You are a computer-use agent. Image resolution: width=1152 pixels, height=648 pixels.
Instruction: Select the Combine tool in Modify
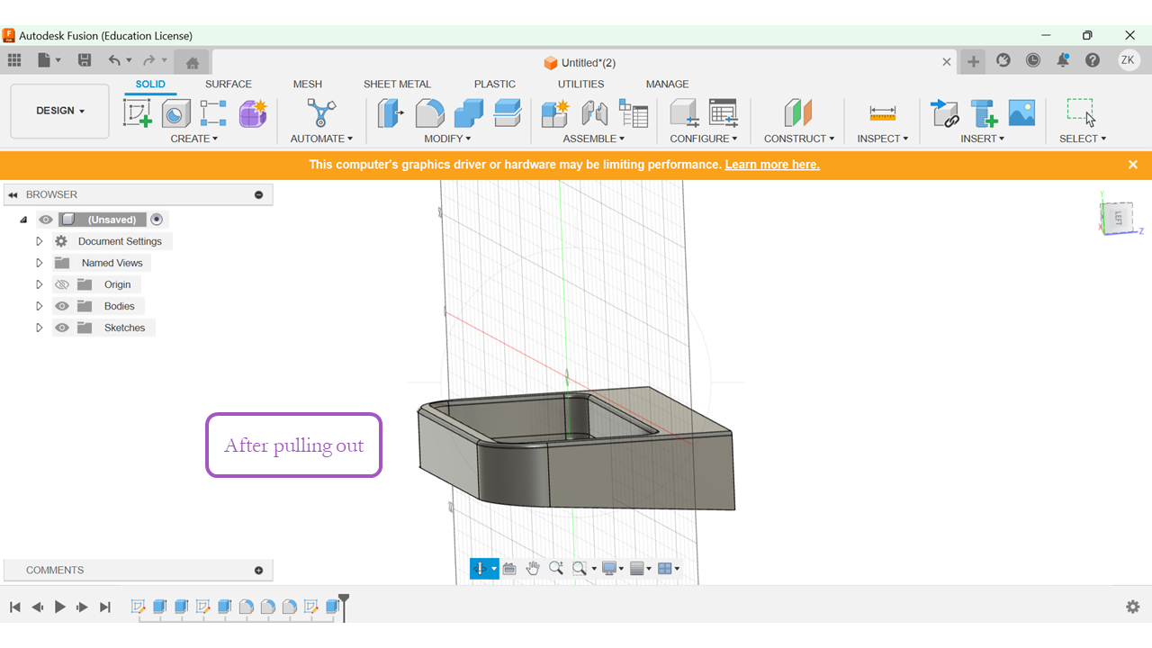point(468,113)
